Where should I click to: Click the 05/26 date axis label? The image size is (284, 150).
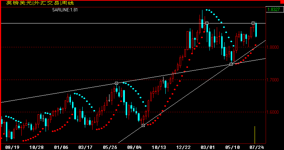click(109, 147)
